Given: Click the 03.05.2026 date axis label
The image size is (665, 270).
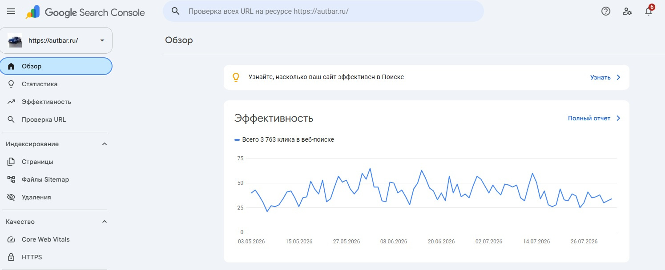Looking at the screenshot, I should [x=252, y=242].
